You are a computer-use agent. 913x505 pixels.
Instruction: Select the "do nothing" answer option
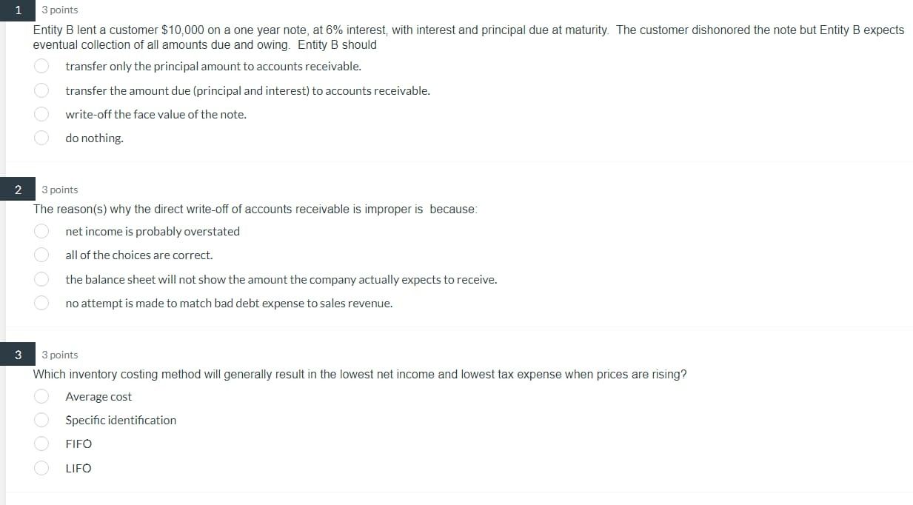point(41,138)
